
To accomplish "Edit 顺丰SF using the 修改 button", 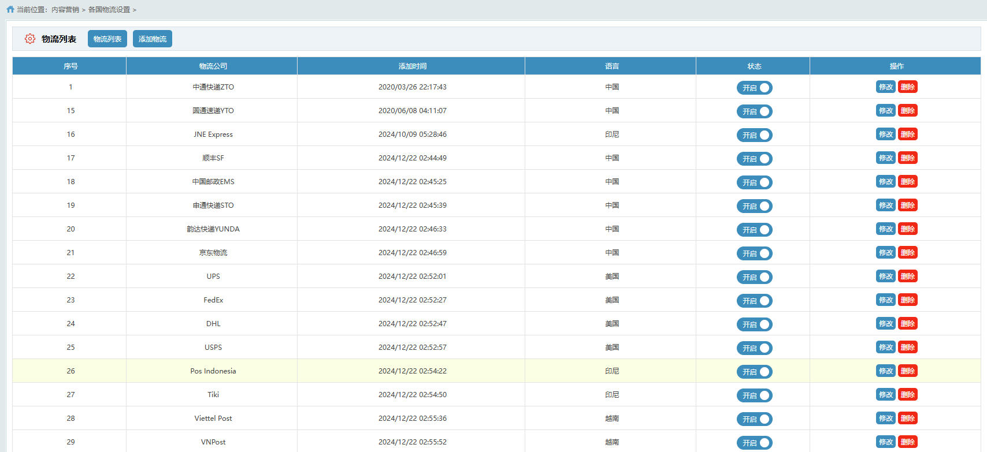I will (x=886, y=158).
